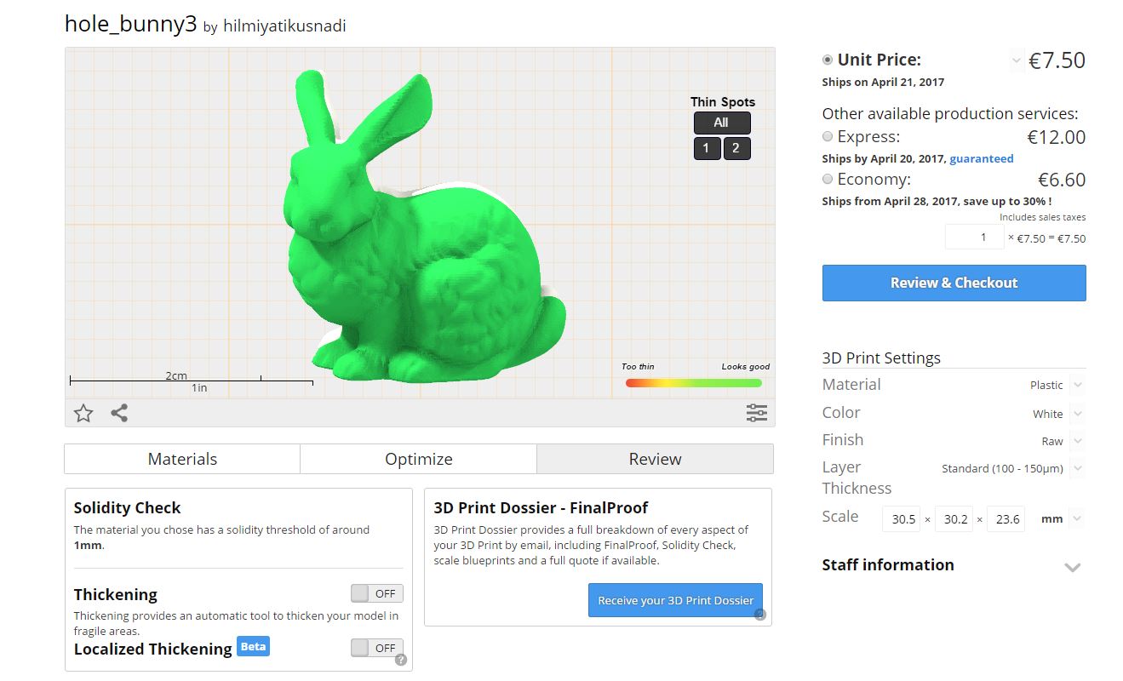
Task: Click help icon beside Localized Thickening
Action: [401, 660]
